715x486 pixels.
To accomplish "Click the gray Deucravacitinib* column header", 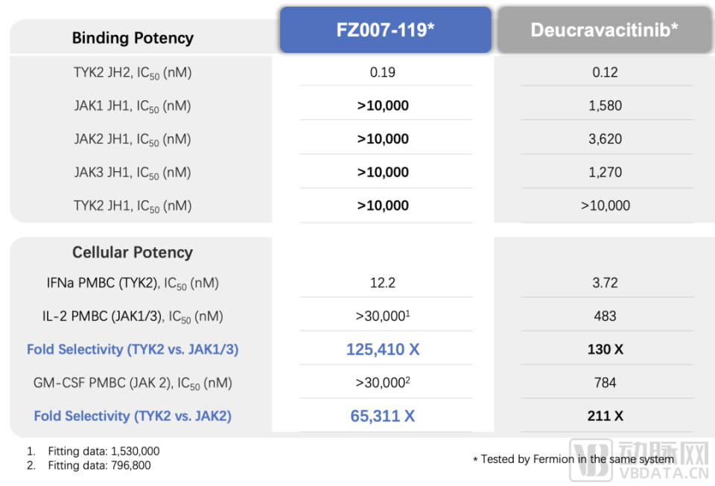I will pyautogui.click(x=604, y=31).
